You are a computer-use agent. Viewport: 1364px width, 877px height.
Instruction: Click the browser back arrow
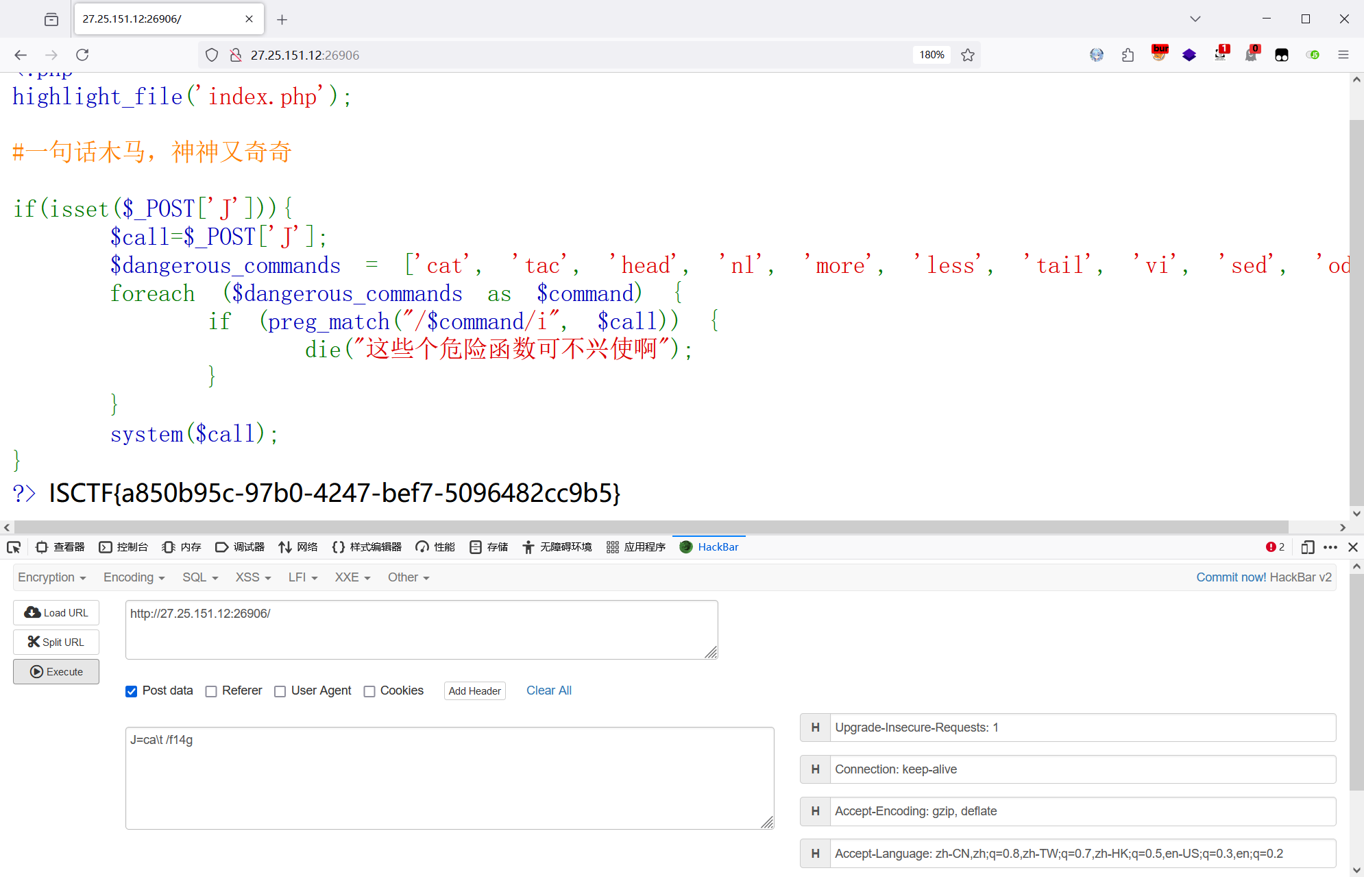pyautogui.click(x=21, y=55)
